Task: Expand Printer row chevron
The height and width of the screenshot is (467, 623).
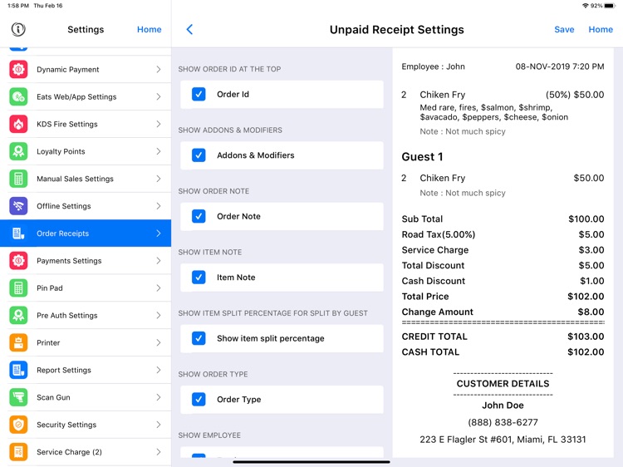Action: pyautogui.click(x=159, y=342)
